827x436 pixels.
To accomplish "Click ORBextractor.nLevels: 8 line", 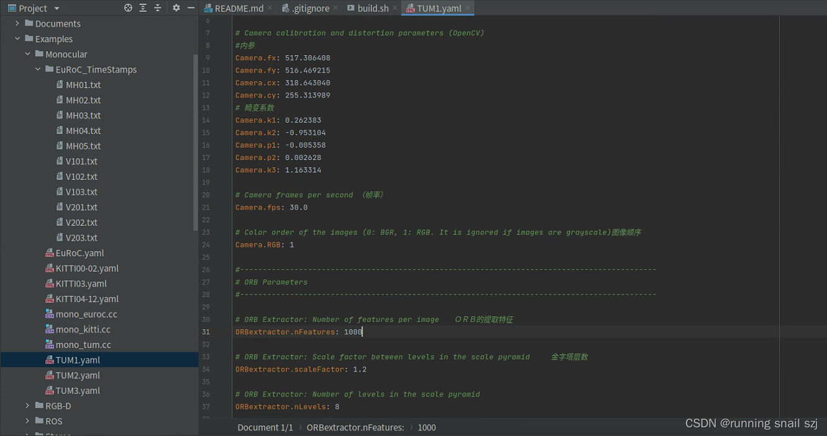I will click(x=287, y=406).
